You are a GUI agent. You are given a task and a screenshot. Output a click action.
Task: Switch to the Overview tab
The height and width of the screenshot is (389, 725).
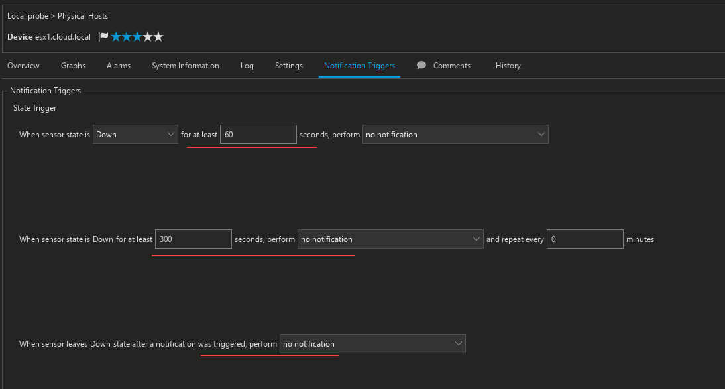click(x=23, y=66)
